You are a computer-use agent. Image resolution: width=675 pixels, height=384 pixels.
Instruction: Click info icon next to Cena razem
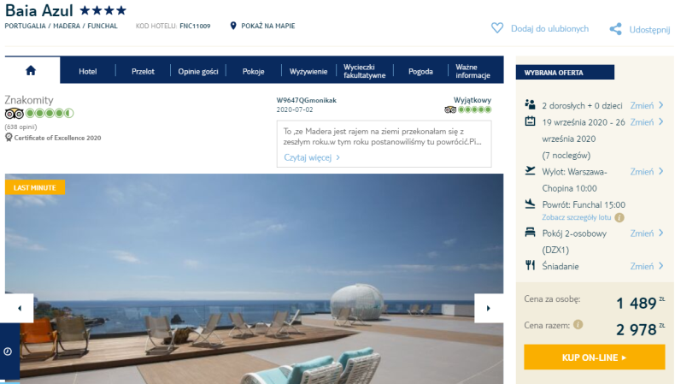[578, 324]
